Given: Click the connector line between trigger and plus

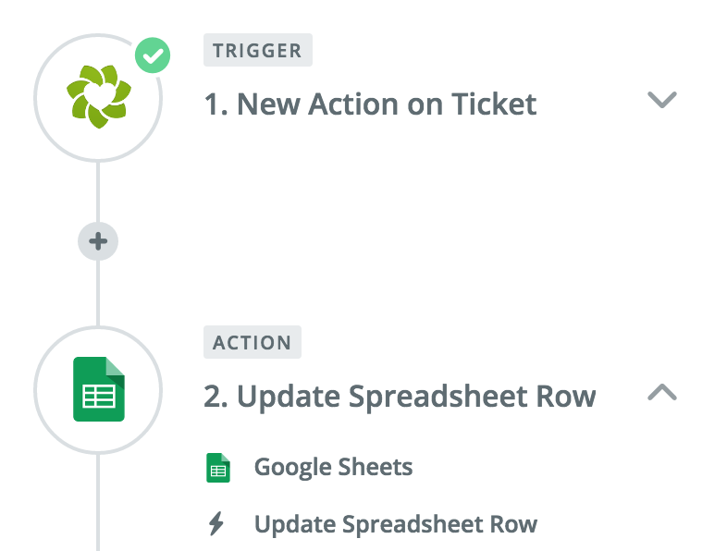Looking at the screenshot, I should pyautogui.click(x=98, y=192).
